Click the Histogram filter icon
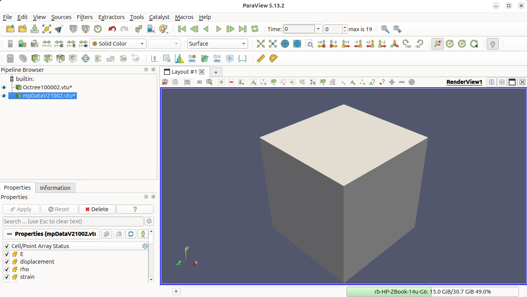 179,58
